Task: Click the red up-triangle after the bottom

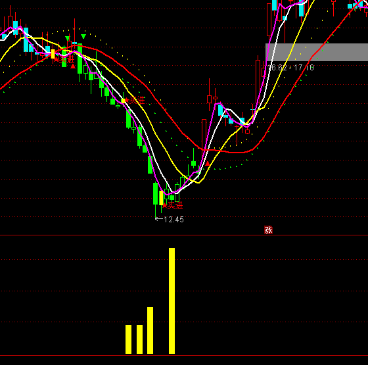Action: 208,164
